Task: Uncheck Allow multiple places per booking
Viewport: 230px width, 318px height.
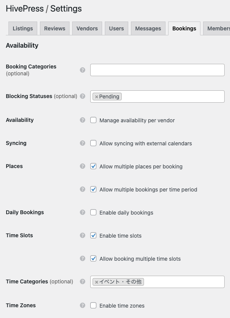Action: [93, 166]
